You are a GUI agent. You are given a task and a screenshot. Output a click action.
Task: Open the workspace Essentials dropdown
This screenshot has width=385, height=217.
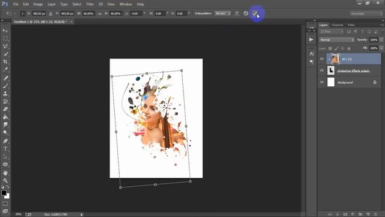366,13
